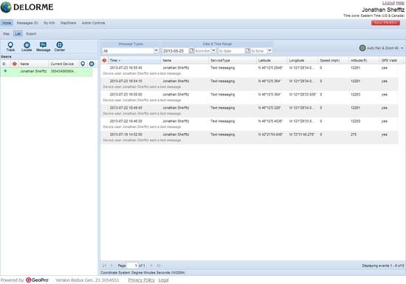Image resolution: width=406 pixels, height=284 pixels.
Task: Click red alert icon in events header
Action: [104, 61]
